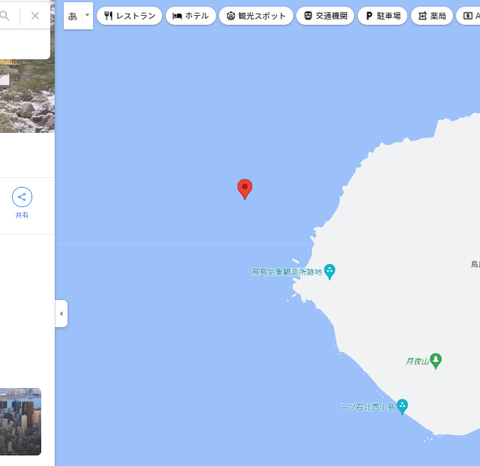Select the 観光スポット category chip
480x466 pixels.
pyautogui.click(x=256, y=16)
